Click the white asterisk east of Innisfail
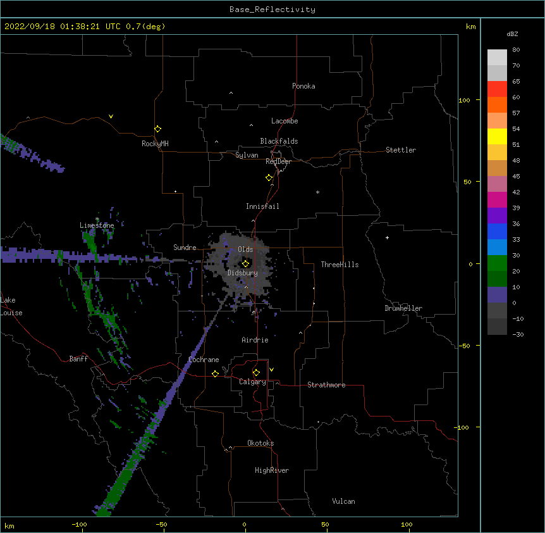Image resolution: width=545 pixels, height=533 pixels. [x=317, y=192]
